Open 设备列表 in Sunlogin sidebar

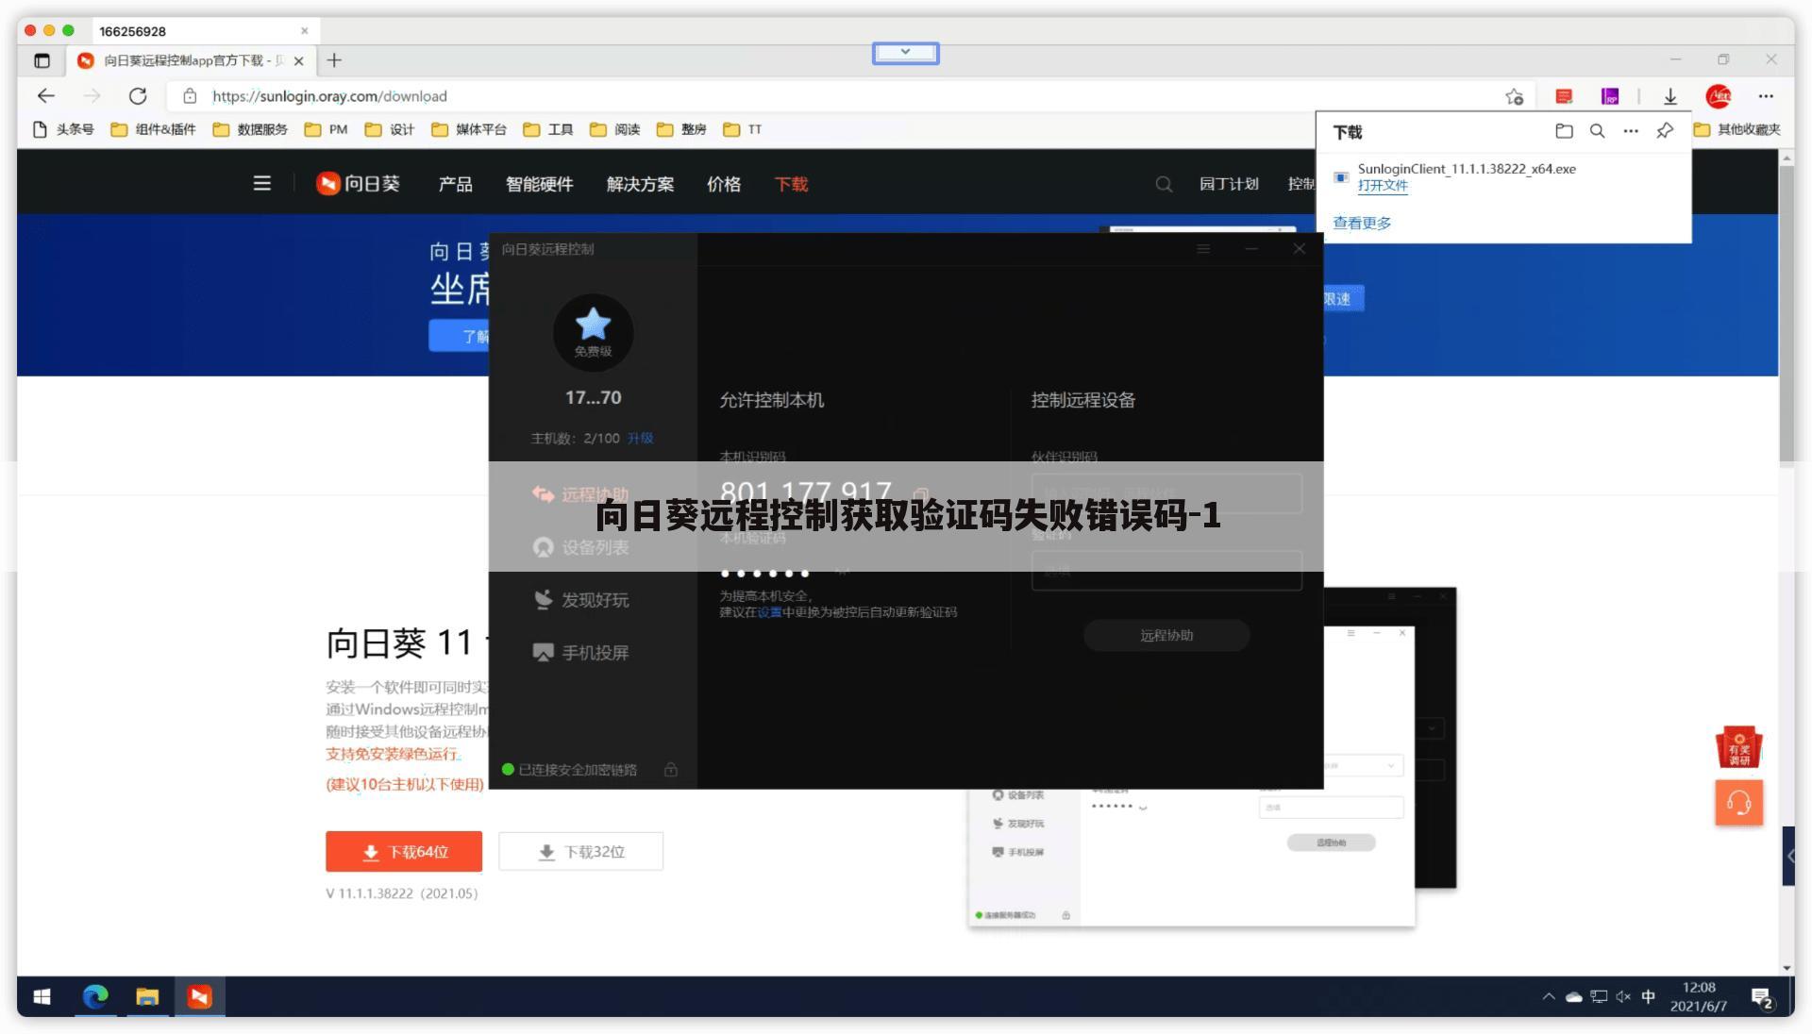(581, 547)
